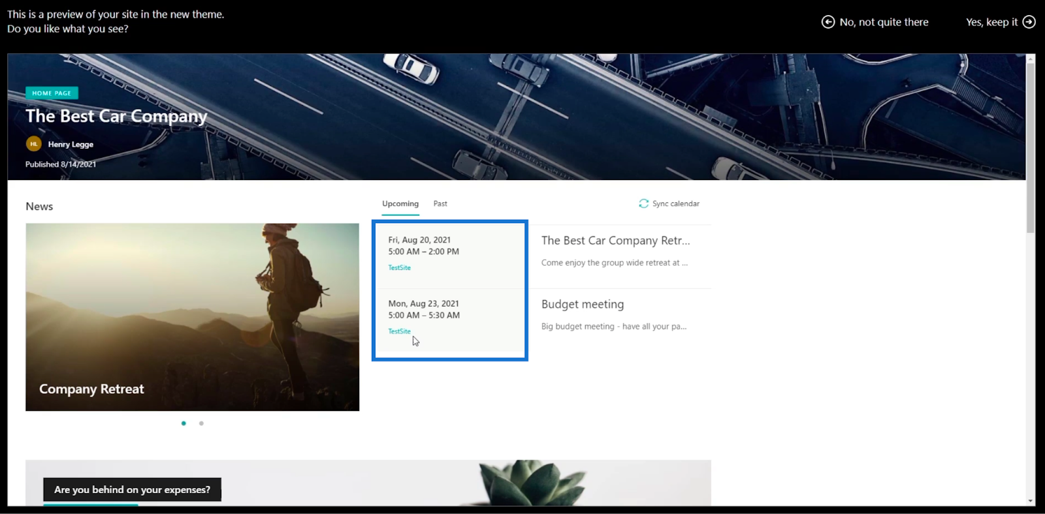Click the scrollbar up arrow
This screenshot has height=514, width=1045.
(x=1031, y=59)
